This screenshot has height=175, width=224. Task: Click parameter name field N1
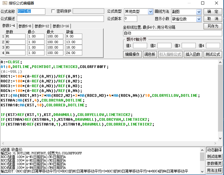click(x=15, y=36)
